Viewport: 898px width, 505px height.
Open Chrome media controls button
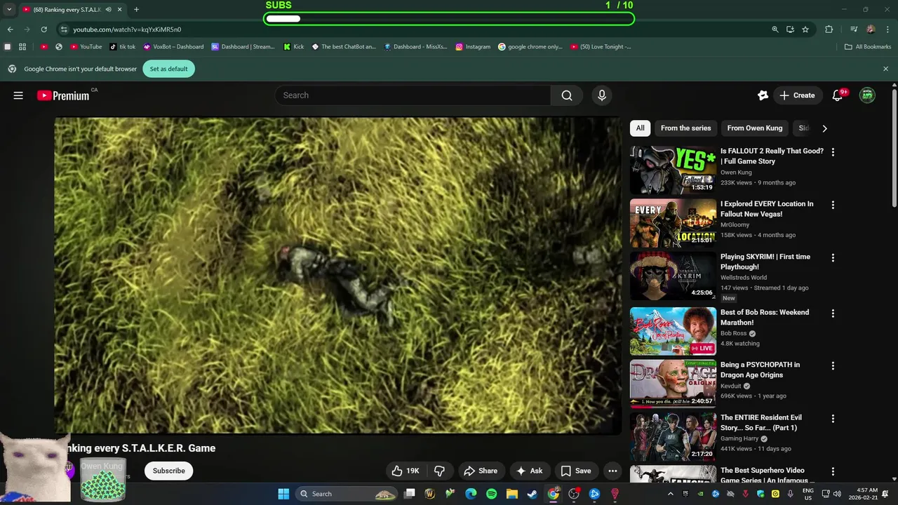pos(854,29)
